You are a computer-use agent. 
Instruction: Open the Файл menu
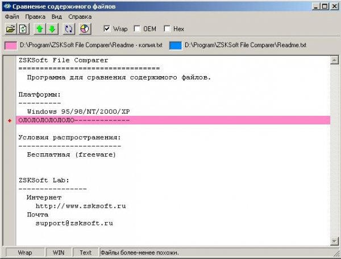point(12,16)
